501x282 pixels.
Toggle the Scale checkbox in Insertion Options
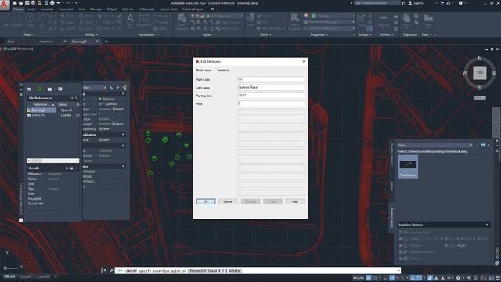pyautogui.click(x=401, y=239)
